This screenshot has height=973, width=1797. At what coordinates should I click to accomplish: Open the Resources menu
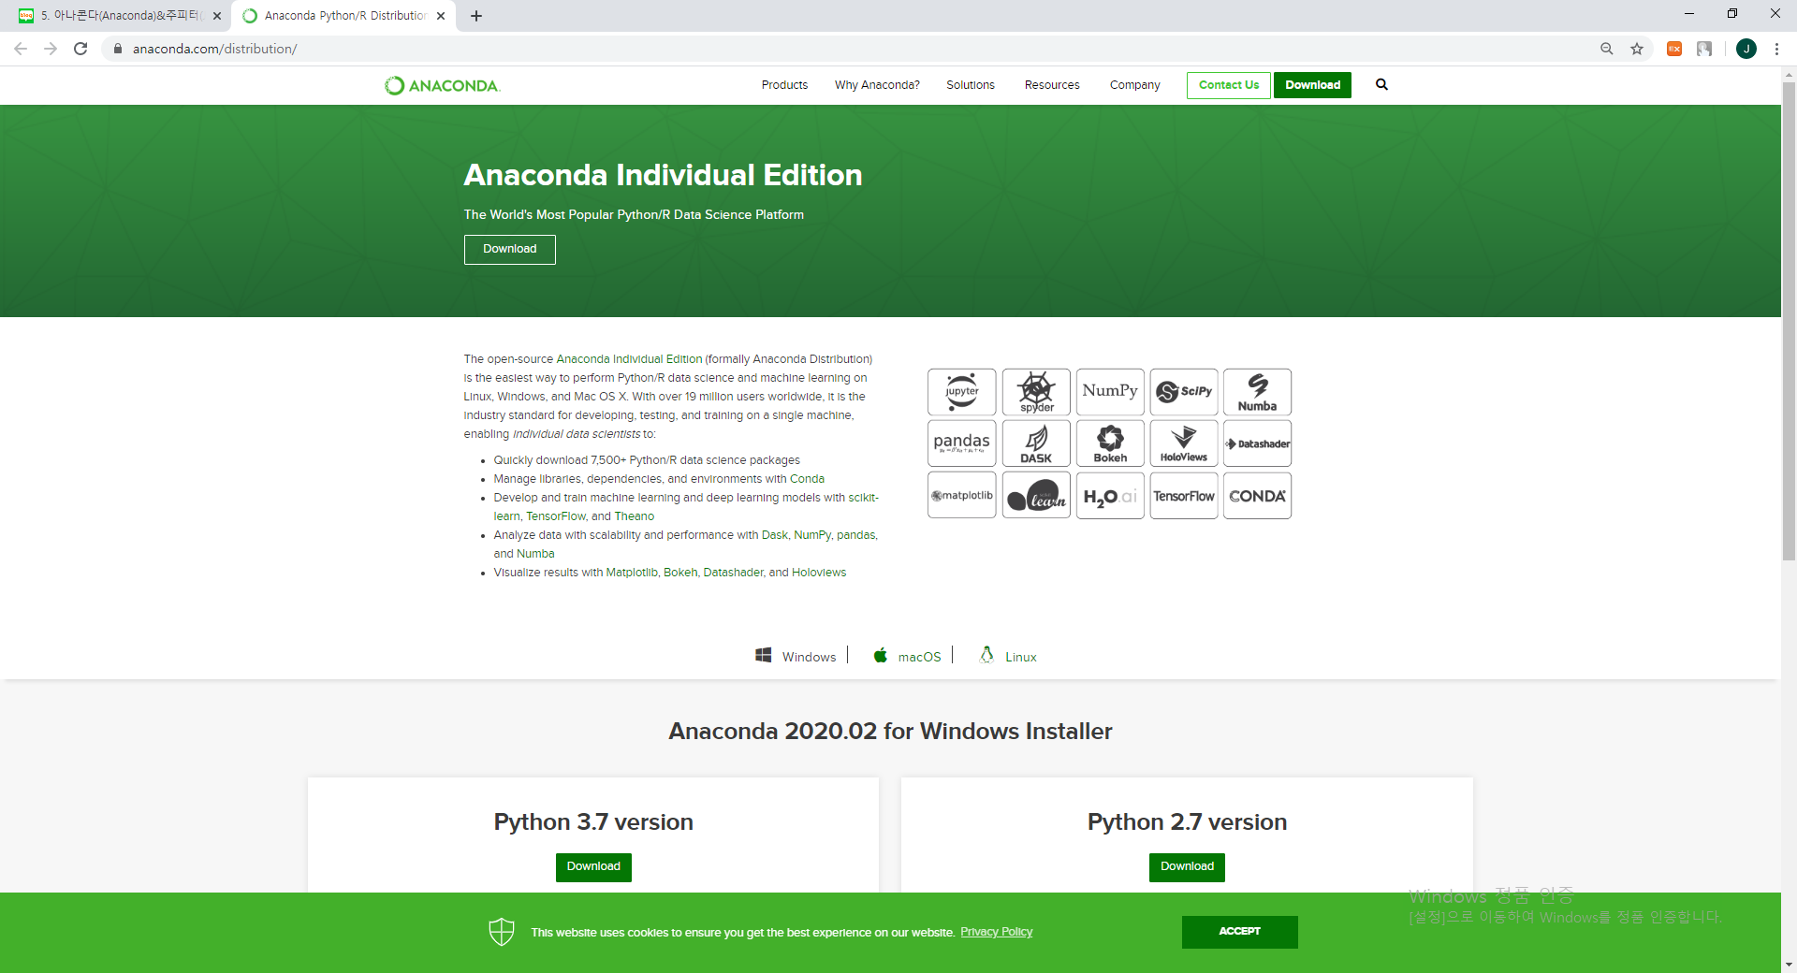1052,85
